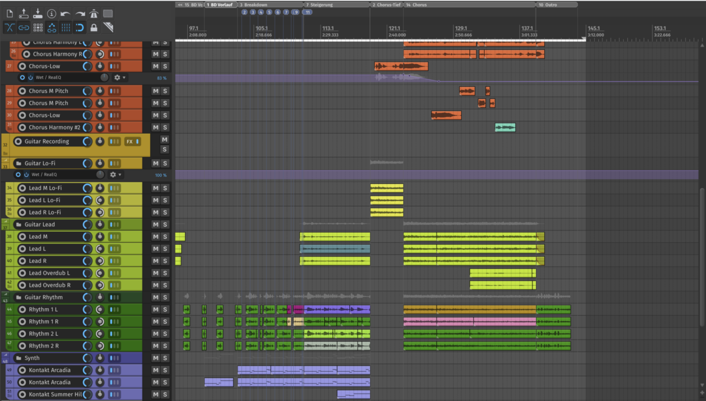Click the Guitar Recording track name

pyautogui.click(x=46, y=141)
